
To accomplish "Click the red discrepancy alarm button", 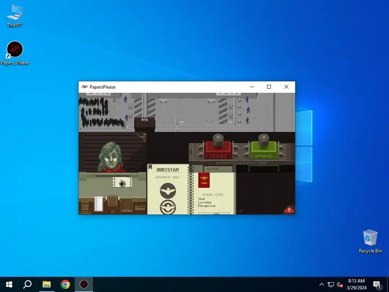I will tap(289, 210).
